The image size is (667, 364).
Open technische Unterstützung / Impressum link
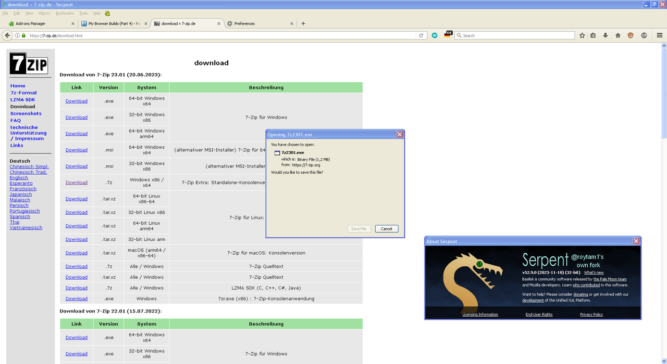pos(29,133)
